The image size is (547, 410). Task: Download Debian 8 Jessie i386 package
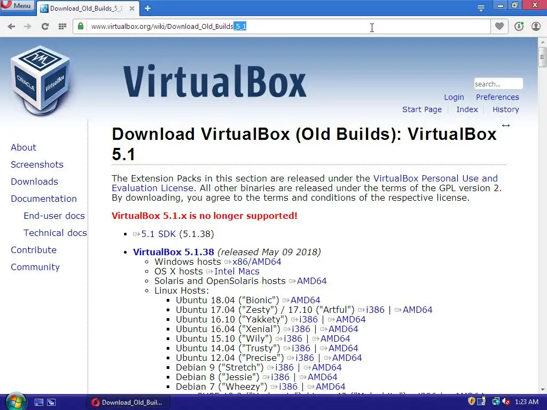click(280, 377)
